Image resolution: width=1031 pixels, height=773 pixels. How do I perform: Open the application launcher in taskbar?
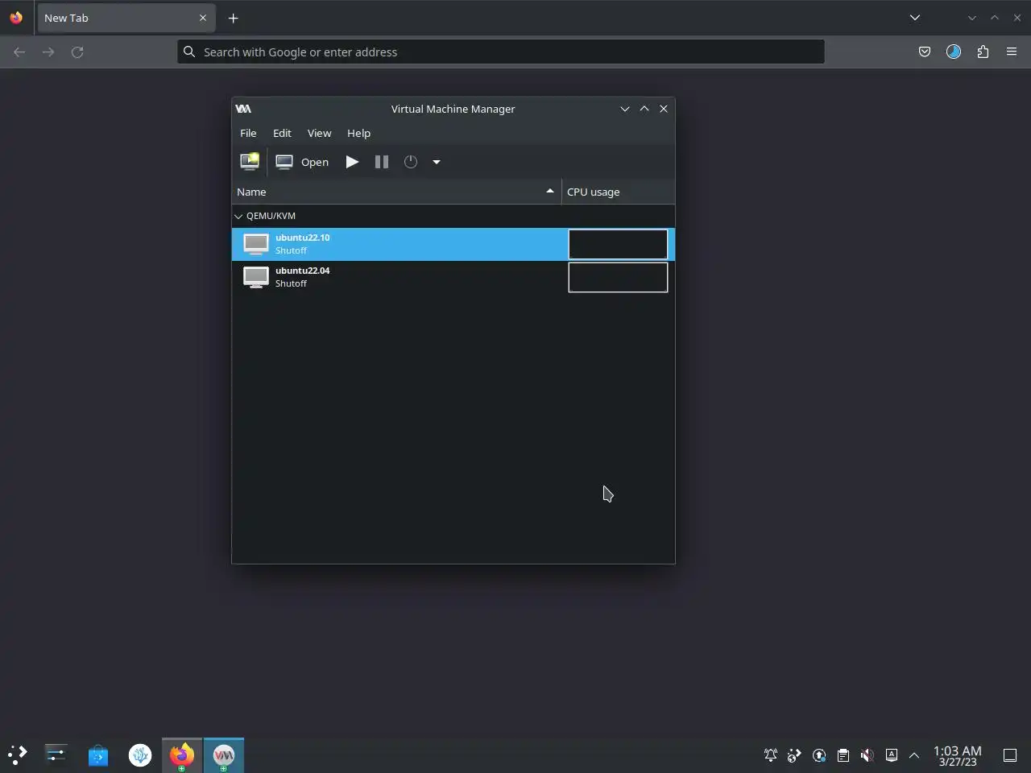tap(18, 754)
